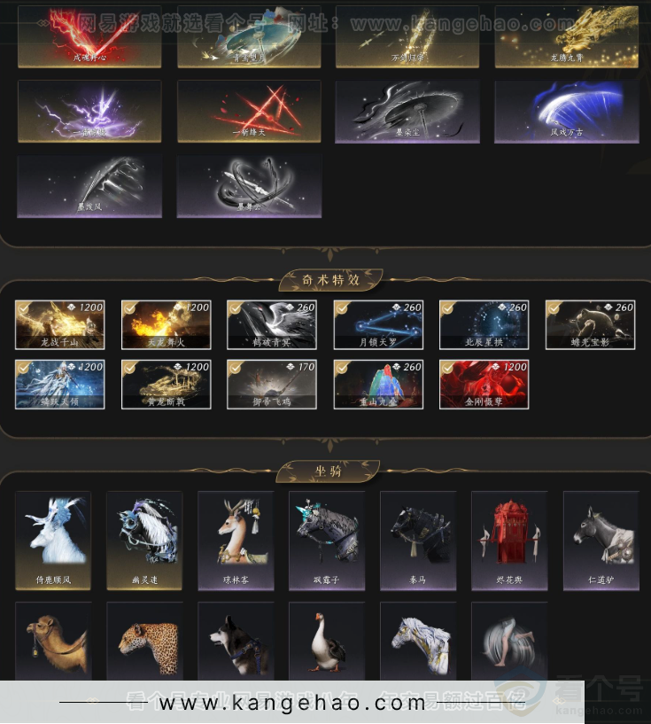Toggle checkmark on 龙战千山 effect
Image resolution: width=651 pixels, height=724 pixels.
[24, 308]
